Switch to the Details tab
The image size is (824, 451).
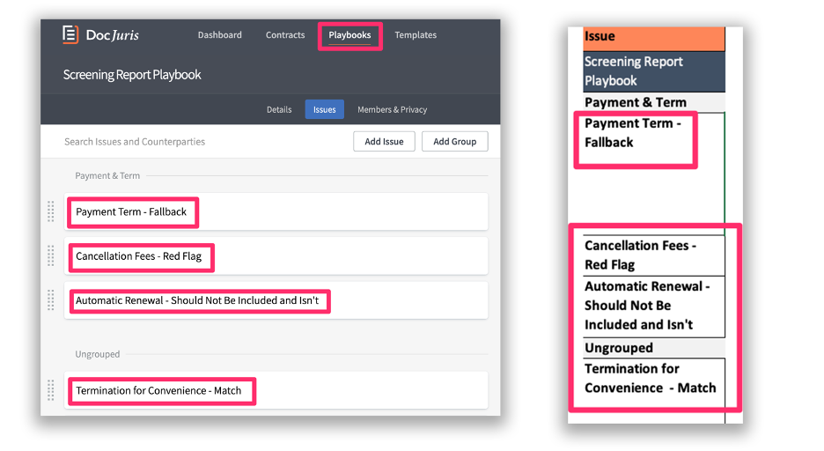coord(279,109)
